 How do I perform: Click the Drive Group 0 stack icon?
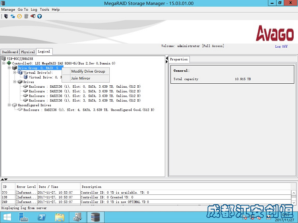pos(14,68)
